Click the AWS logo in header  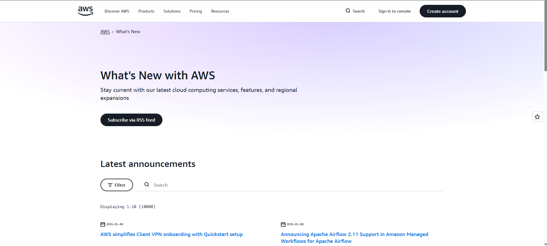[x=85, y=11]
